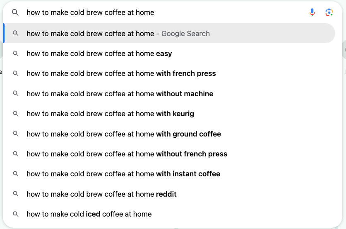Click magnifier icon beside 'reddit' suggestion
The width and height of the screenshot is (346, 229).
point(15,194)
